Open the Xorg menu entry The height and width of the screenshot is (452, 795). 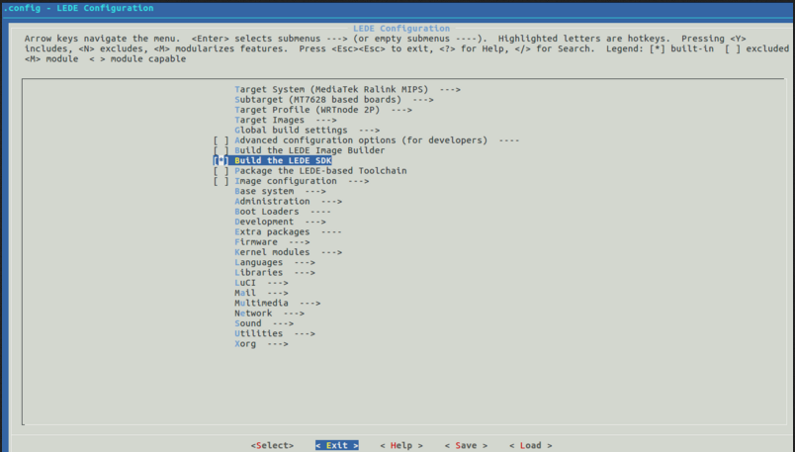(x=261, y=343)
